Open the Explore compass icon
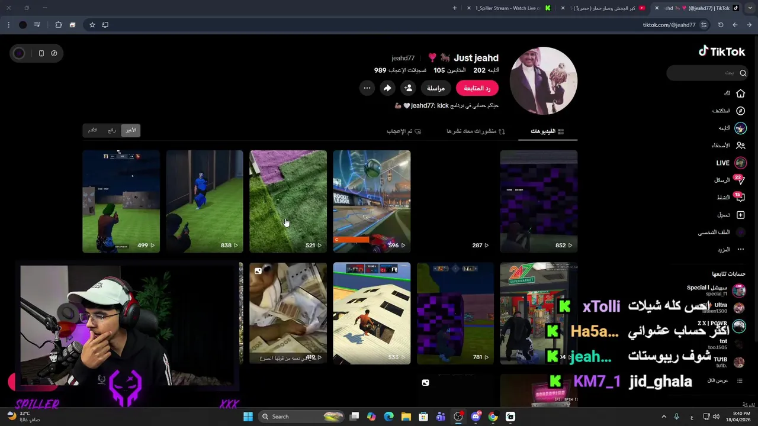758x426 pixels. click(740, 111)
